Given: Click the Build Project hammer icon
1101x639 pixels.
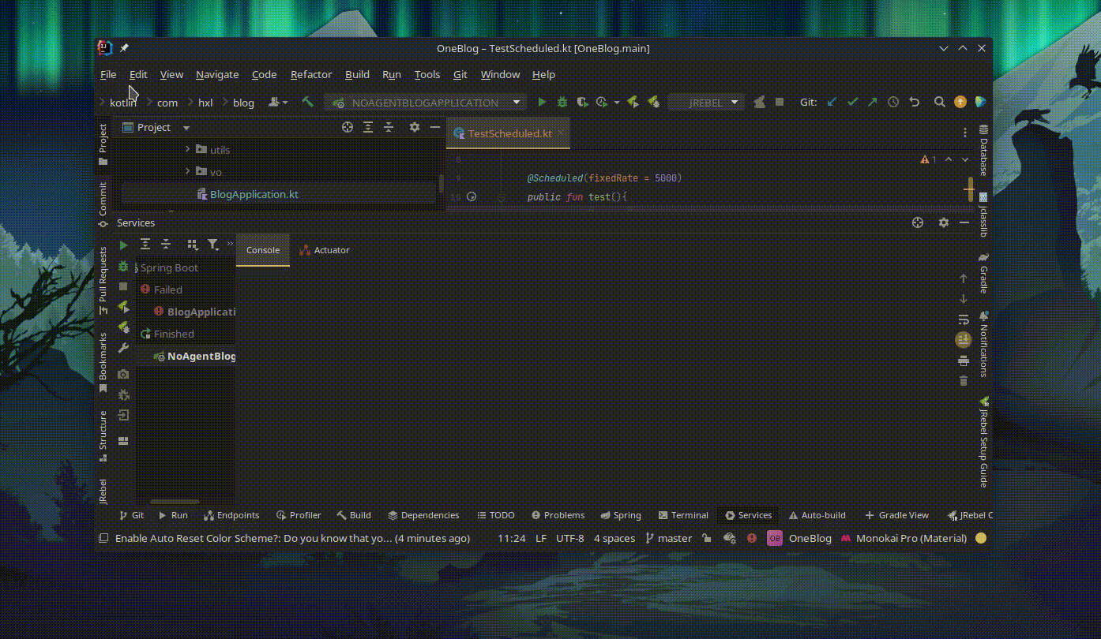Looking at the screenshot, I should 308,102.
